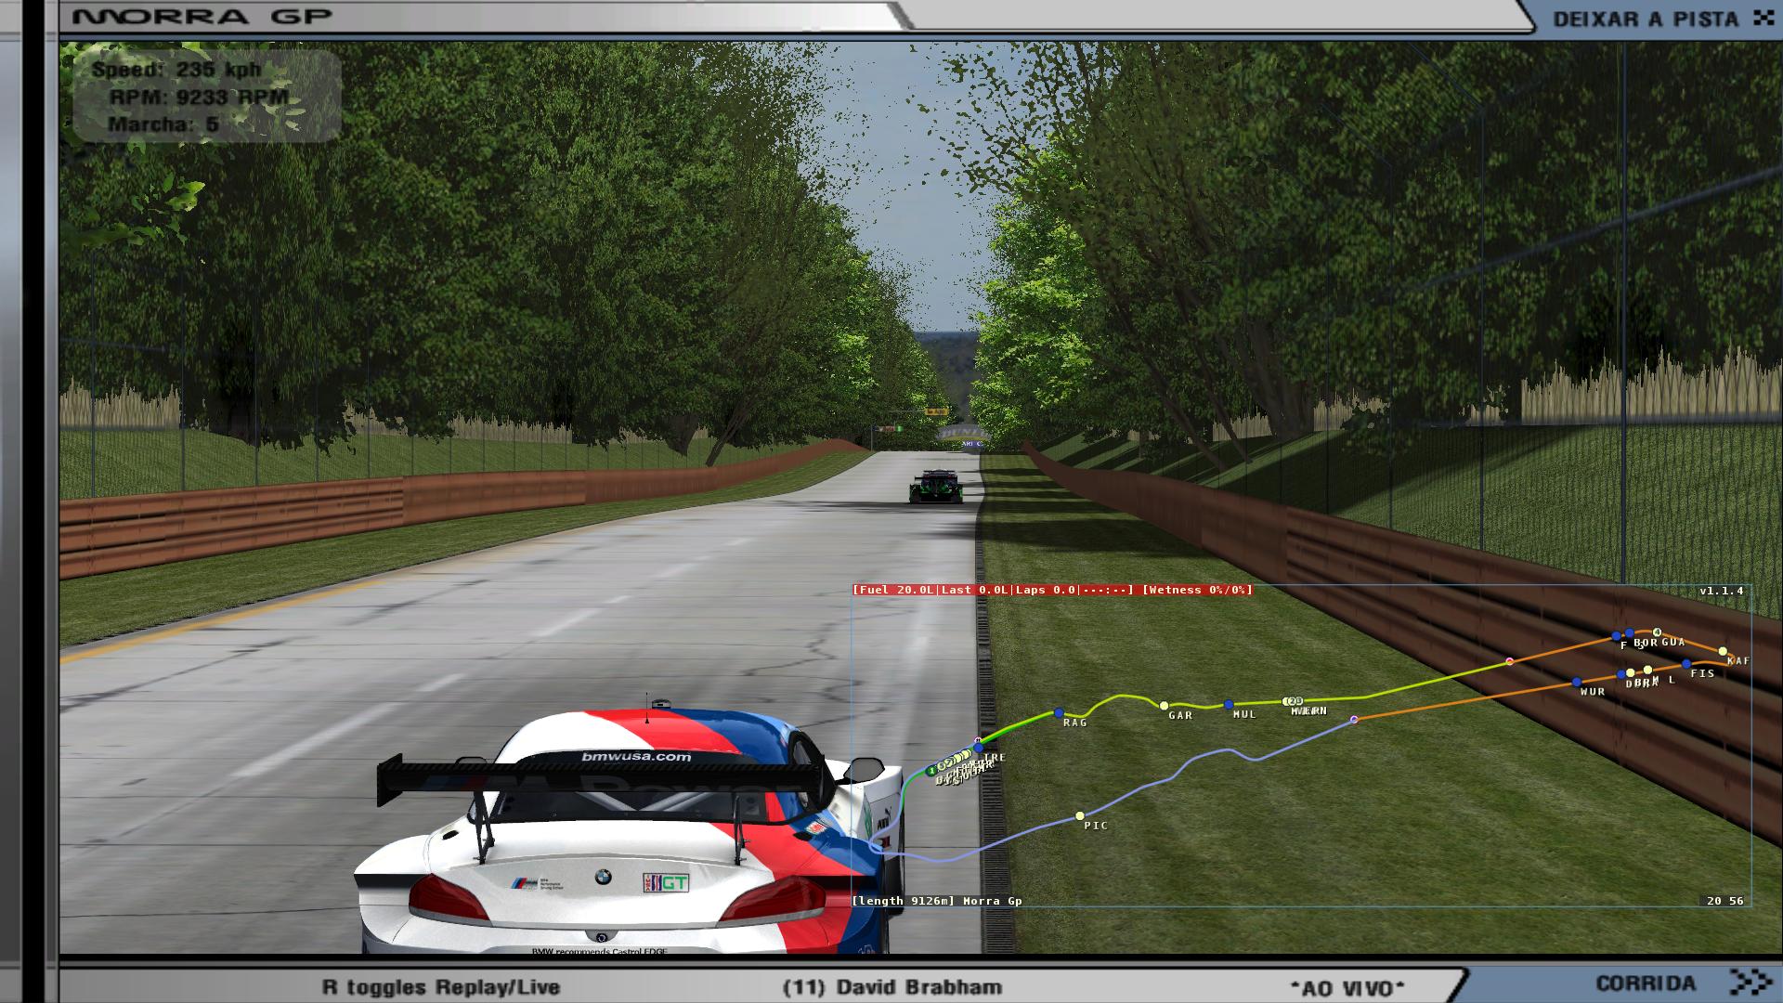
Task: Click the checkered arrow icon beside Corrida
Action: pos(1750,982)
